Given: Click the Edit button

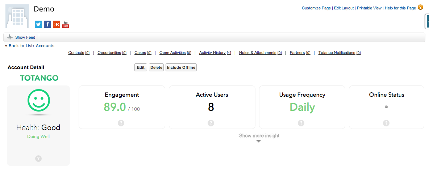Looking at the screenshot, I should (x=141, y=67).
